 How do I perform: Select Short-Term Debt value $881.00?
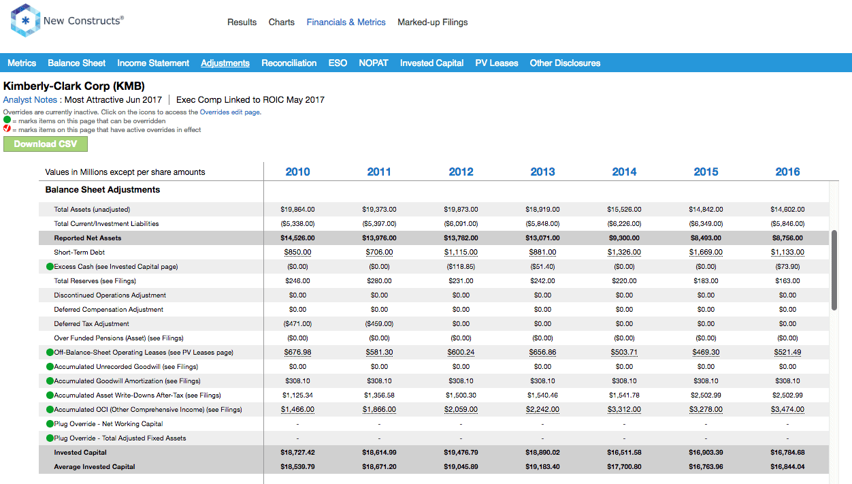pyautogui.click(x=542, y=253)
